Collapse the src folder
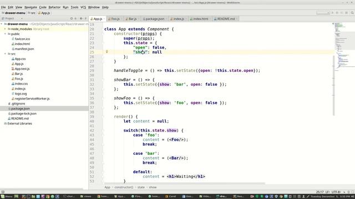 [5, 54]
